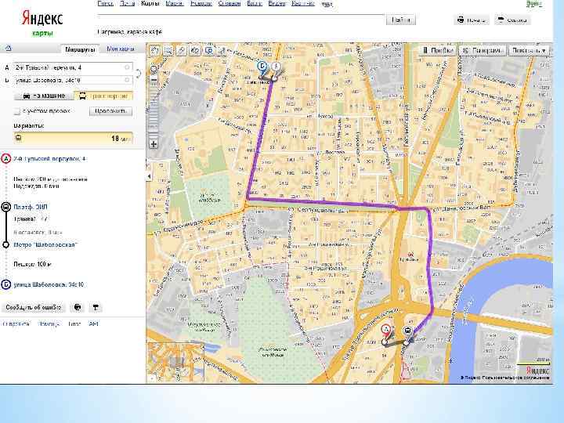Select the fourth map toolbar tool

click(195, 50)
